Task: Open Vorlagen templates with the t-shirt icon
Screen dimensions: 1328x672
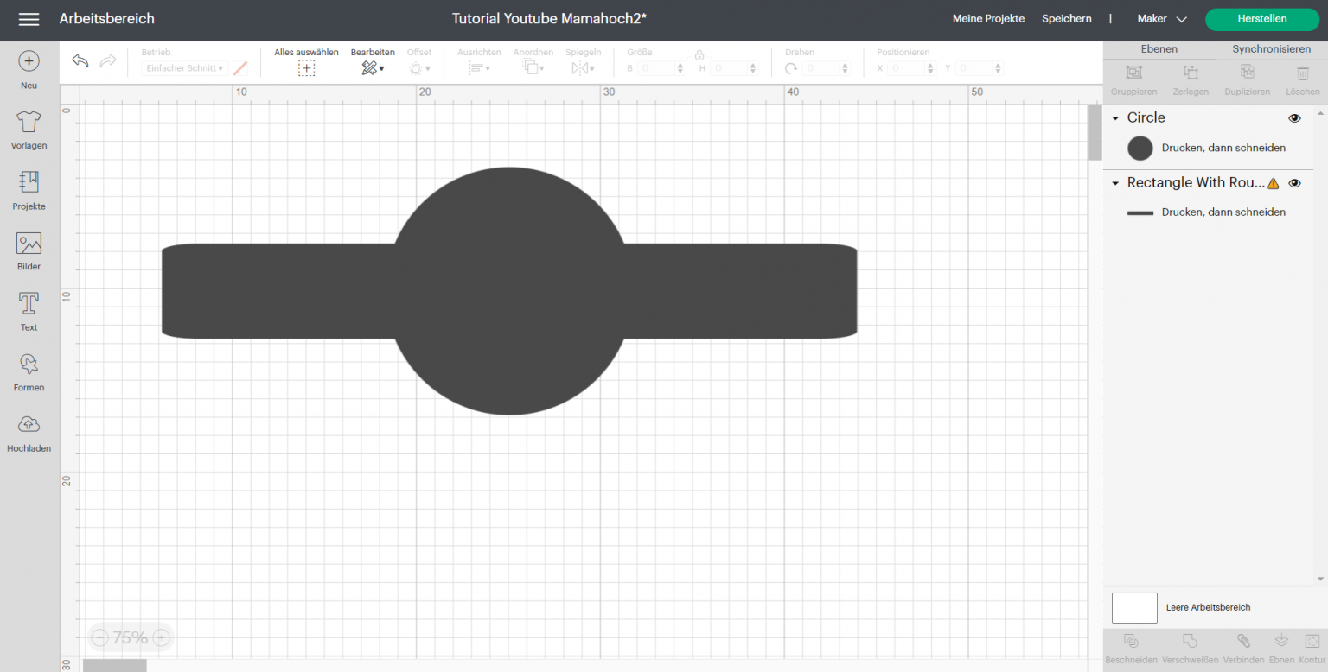Action: click(29, 122)
